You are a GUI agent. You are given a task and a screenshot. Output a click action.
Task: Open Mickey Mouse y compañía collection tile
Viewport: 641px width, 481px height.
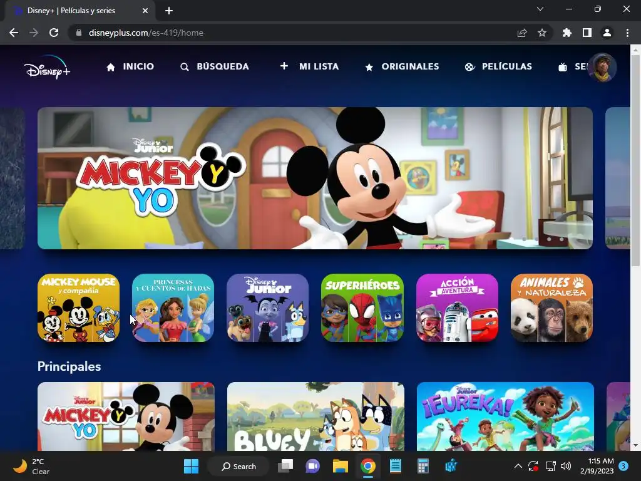click(x=78, y=308)
